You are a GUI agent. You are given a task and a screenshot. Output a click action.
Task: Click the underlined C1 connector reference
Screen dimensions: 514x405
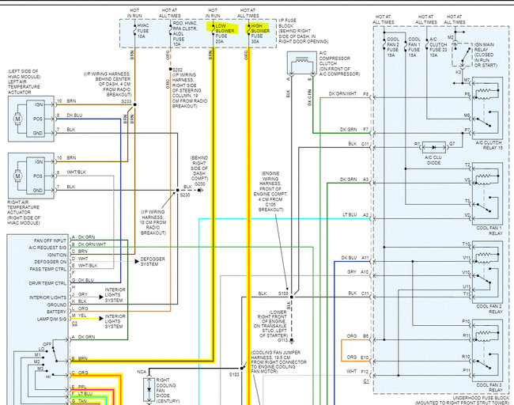click(x=366, y=381)
